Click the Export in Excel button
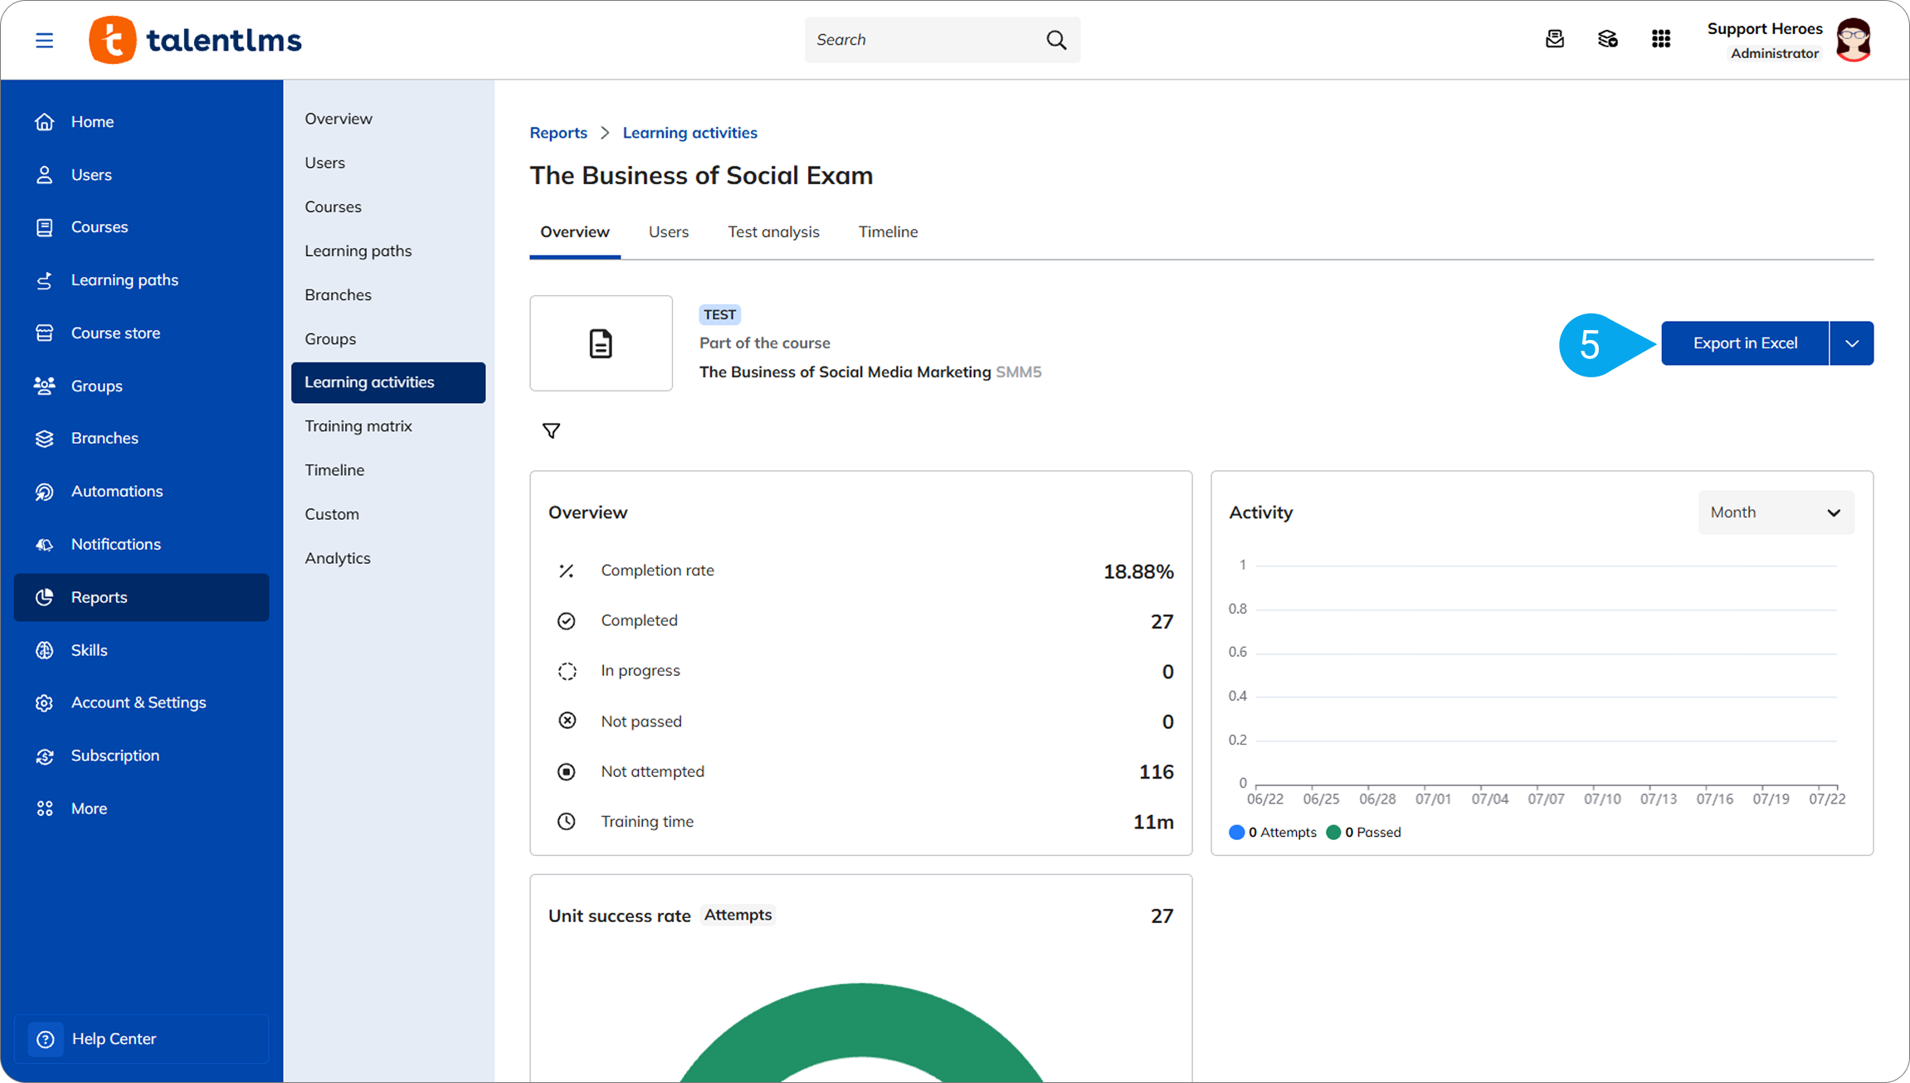 tap(1745, 343)
